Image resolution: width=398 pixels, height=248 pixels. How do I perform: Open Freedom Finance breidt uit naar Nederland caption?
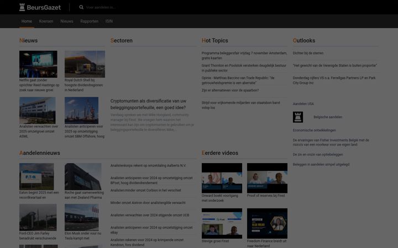click(x=267, y=244)
